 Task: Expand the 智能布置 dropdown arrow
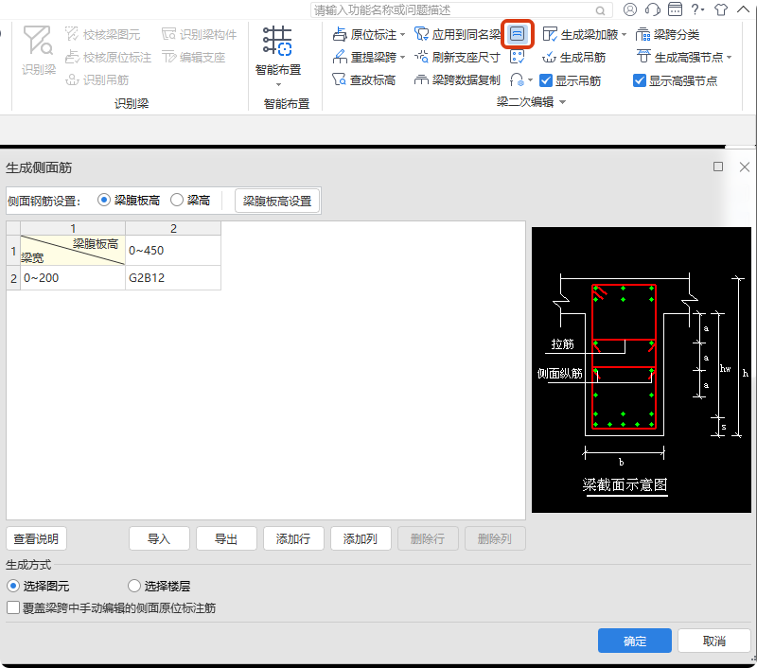(x=278, y=85)
